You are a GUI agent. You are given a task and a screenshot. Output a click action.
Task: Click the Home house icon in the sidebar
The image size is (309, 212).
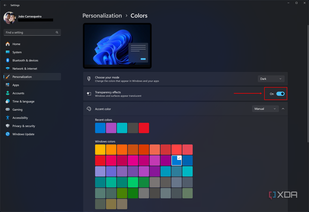click(x=8, y=44)
